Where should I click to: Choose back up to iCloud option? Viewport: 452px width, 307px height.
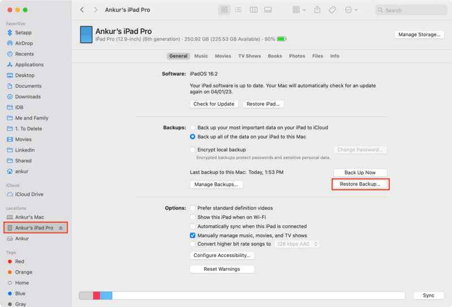coord(193,128)
